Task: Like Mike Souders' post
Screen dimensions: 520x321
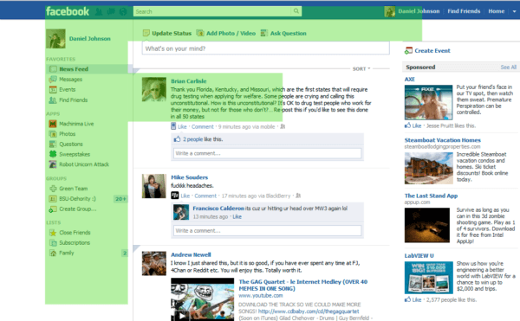Action: [185, 196]
